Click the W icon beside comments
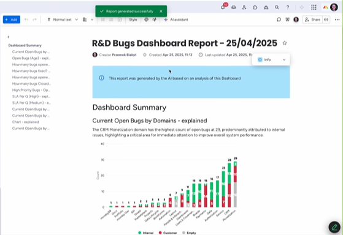This screenshot has width=343, height=235. point(287,20)
